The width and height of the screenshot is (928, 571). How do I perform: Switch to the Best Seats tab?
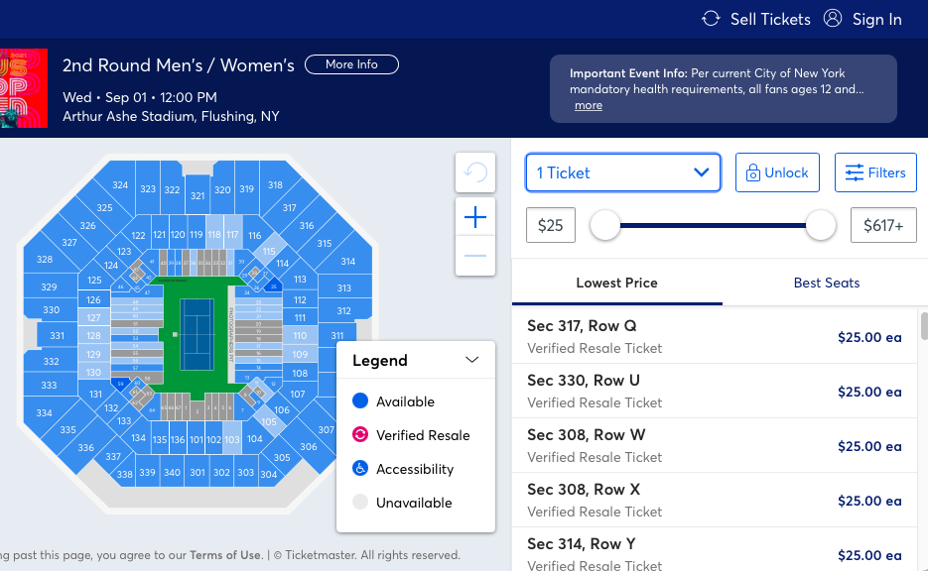pos(826,283)
